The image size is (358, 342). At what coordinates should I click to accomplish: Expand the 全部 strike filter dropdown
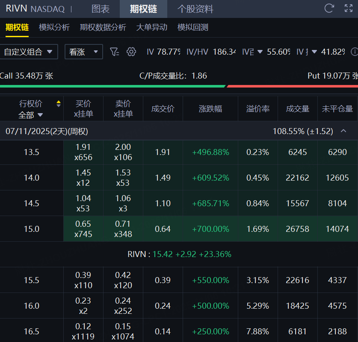coord(31,114)
